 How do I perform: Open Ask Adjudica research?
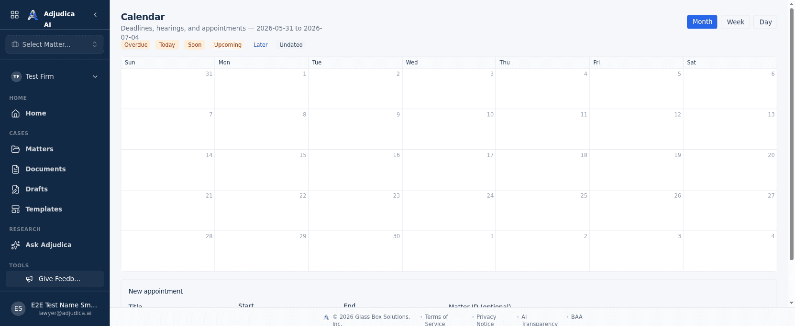(55, 245)
